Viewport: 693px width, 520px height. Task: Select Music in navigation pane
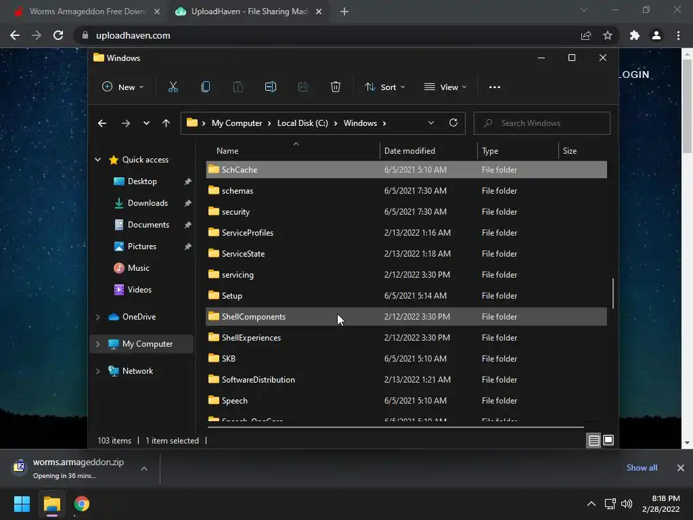click(x=138, y=268)
